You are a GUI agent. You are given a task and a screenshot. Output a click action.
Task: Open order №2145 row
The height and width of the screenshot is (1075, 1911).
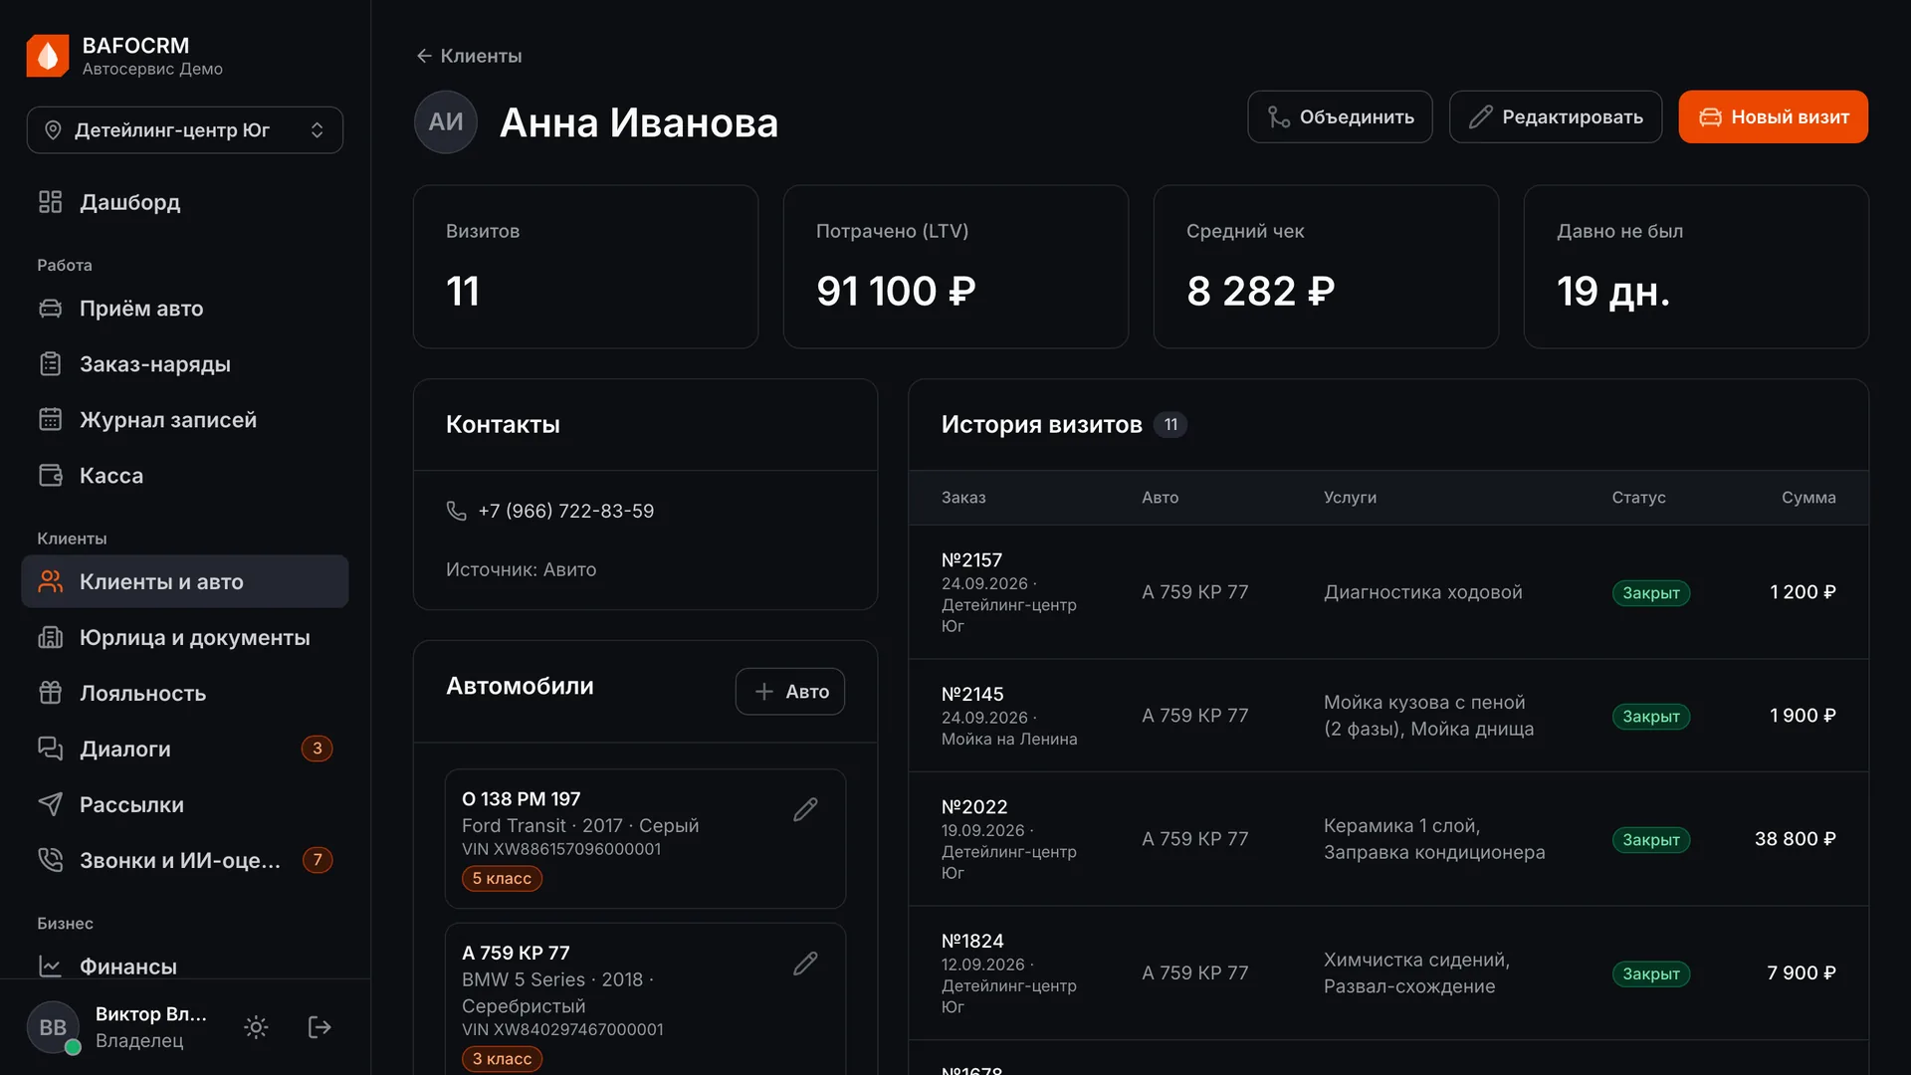click(x=1388, y=716)
